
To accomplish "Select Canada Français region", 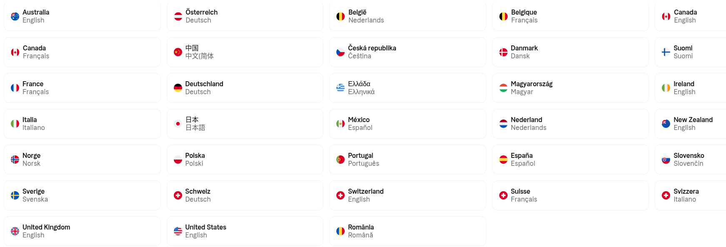I will pyautogui.click(x=83, y=52).
